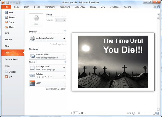Click the Undo arrow in title bar
The width and height of the screenshot is (162, 117).
(x=11, y=3)
